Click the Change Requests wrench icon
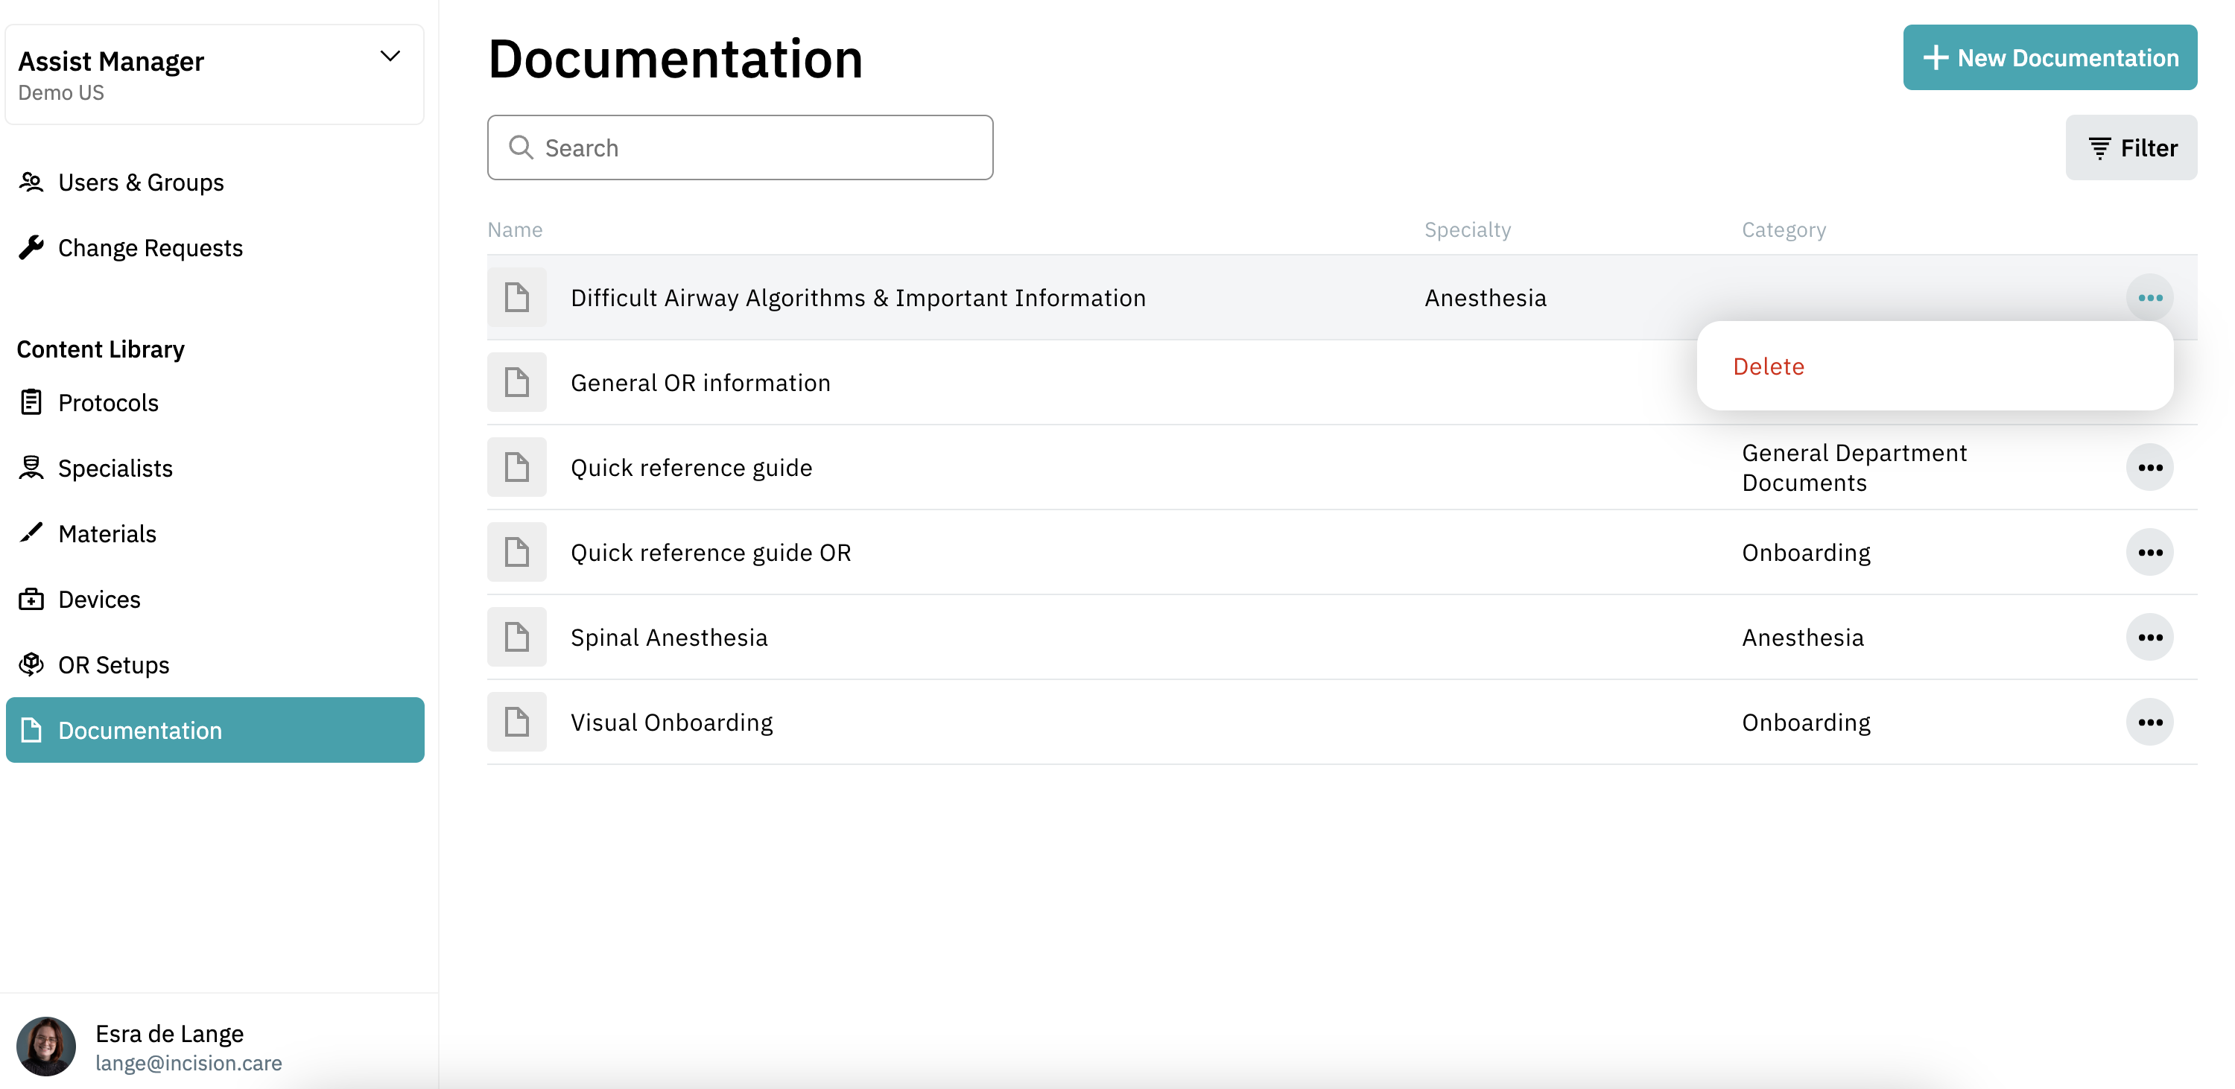Viewport: 2235px width, 1089px height. 31,248
